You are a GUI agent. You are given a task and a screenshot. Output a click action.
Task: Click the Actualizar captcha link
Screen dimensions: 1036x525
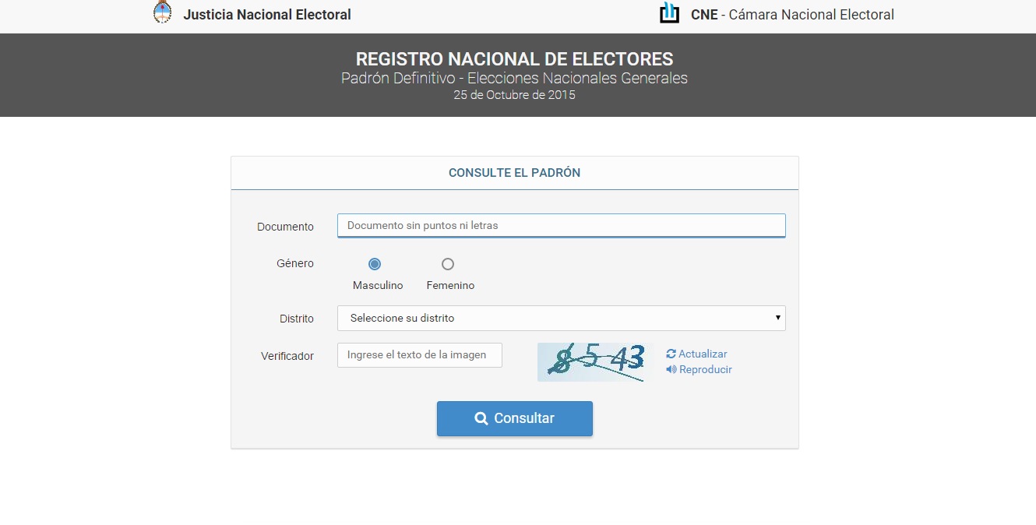click(x=702, y=354)
